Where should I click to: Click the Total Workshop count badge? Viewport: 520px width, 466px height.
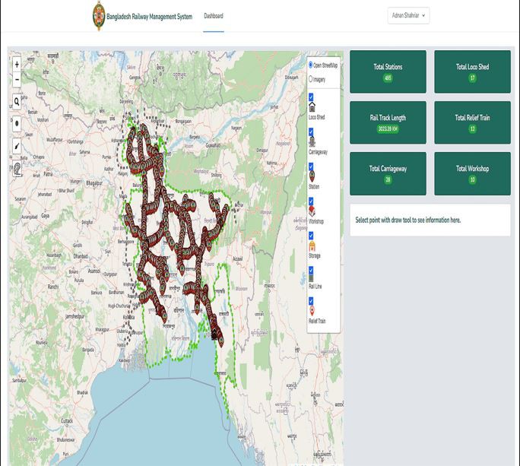point(473,179)
